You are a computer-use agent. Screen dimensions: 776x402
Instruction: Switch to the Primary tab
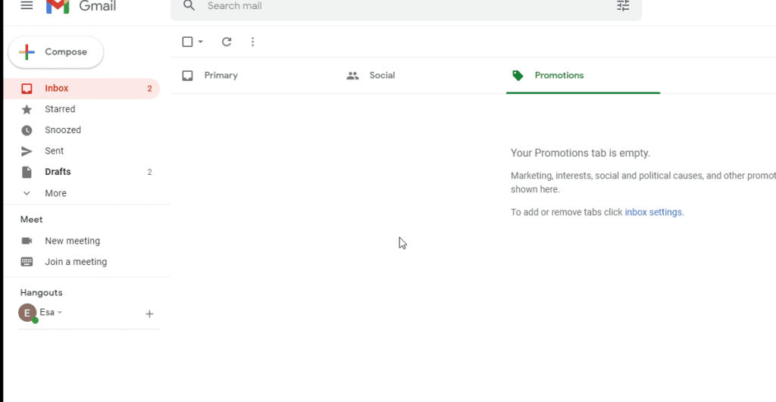click(x=221, y=76)
